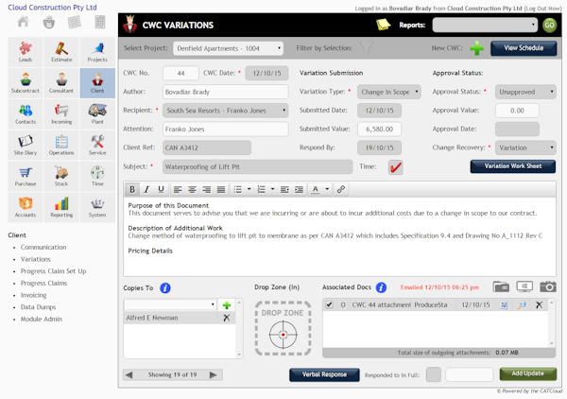567x399 pixels.
Task: Click the green GO button
Action: pyautogui.click(x=549, y=25)
